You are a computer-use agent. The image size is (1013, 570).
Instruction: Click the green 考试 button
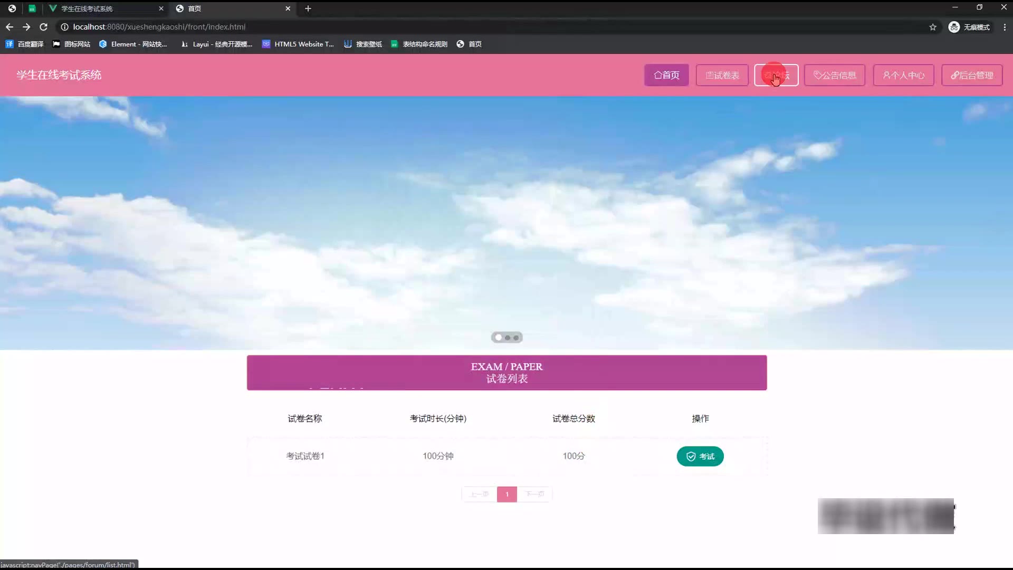point(700,456)
